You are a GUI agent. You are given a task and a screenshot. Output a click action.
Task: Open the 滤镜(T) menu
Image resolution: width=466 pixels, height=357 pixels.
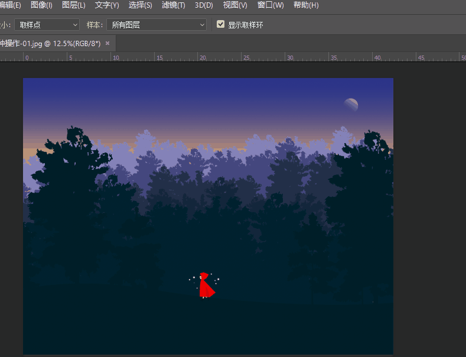[x=173, y=5]
